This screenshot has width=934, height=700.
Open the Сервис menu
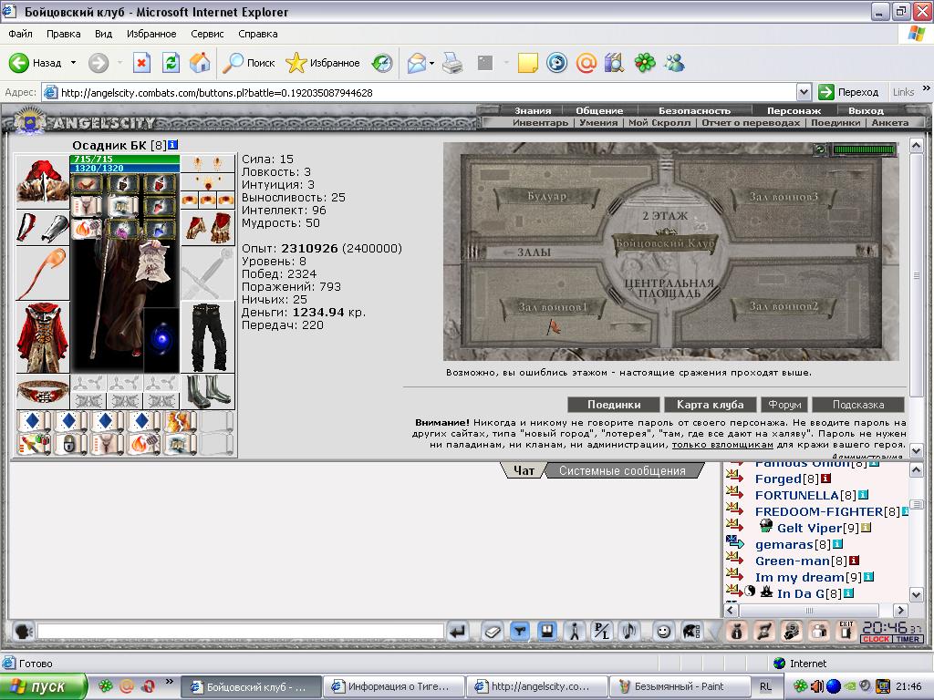tap(207, 34)
